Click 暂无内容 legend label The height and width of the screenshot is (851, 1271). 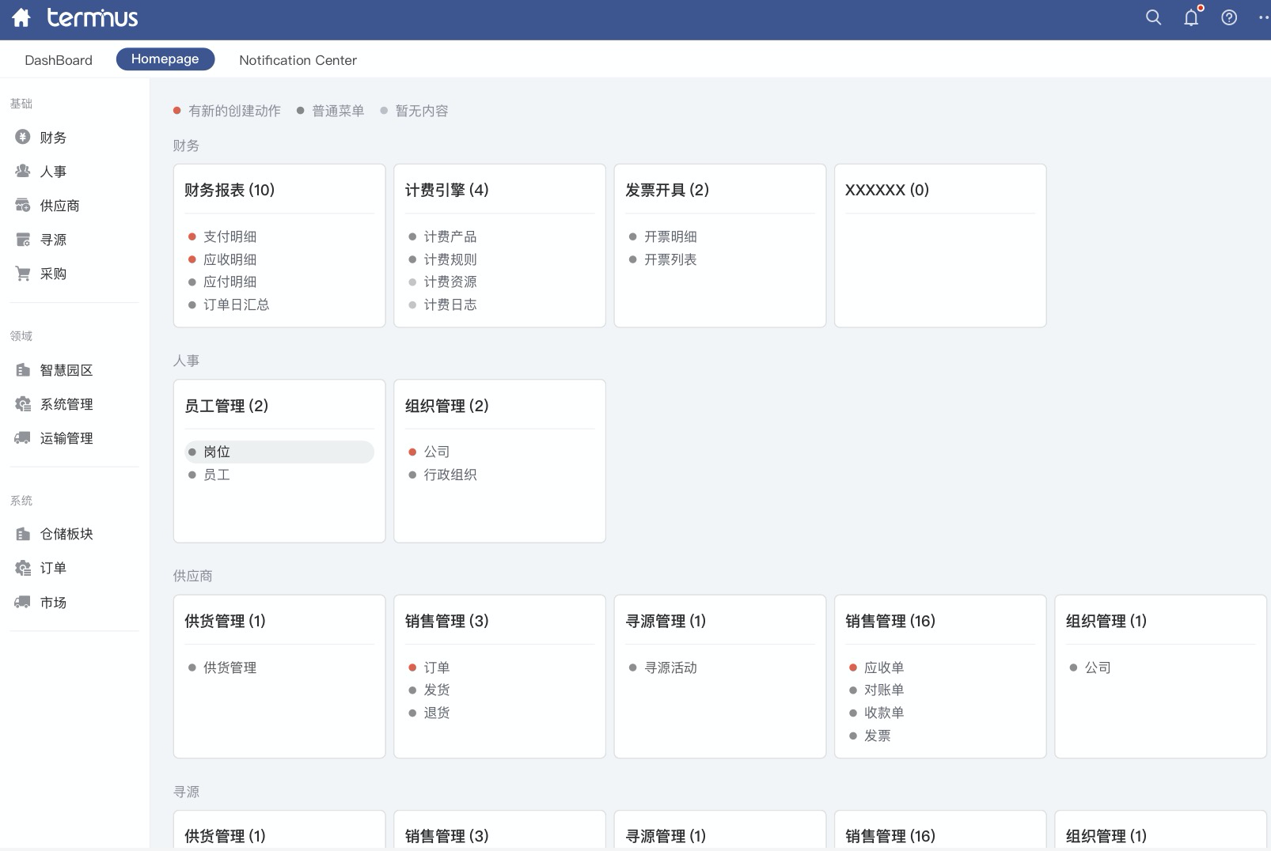pos(422,111)
